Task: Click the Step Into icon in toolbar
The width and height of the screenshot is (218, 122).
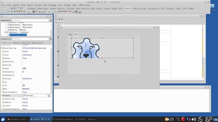Action: click(19, 12)
